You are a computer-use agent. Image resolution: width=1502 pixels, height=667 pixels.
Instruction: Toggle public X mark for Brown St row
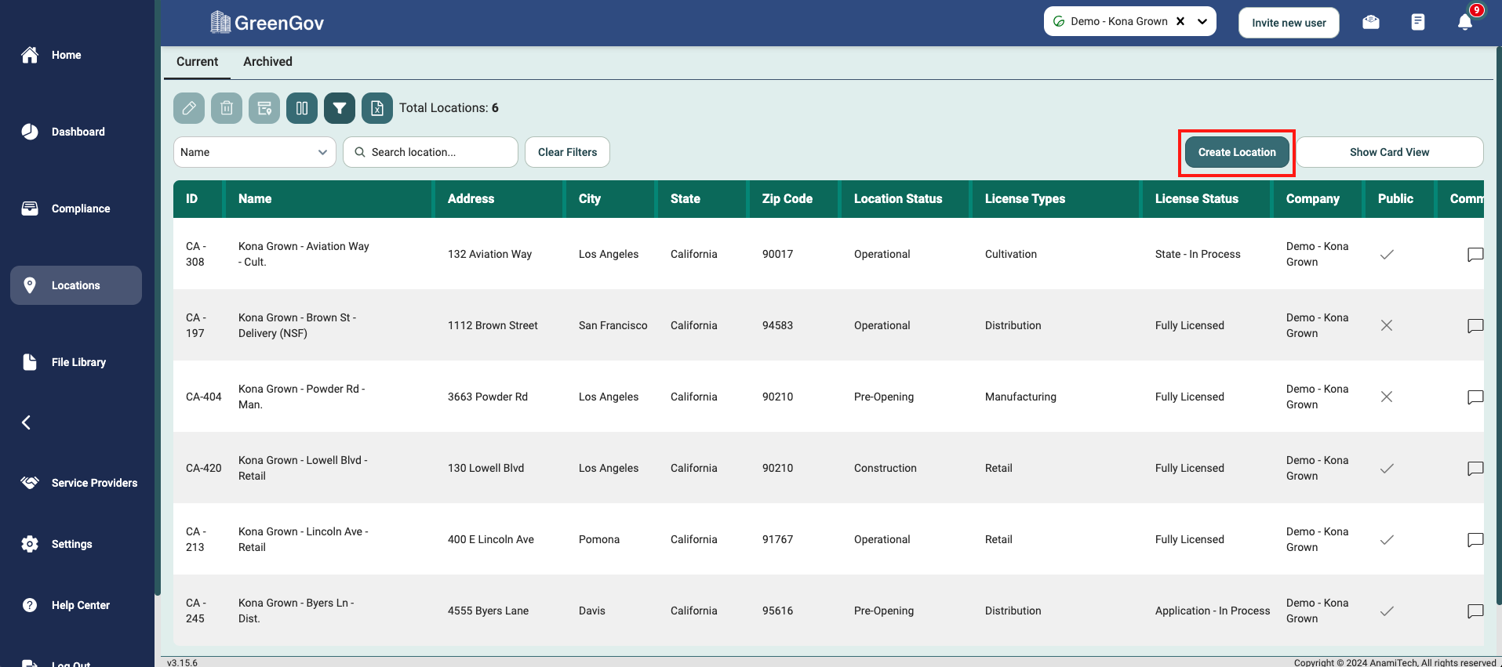tap(1387, 326)
